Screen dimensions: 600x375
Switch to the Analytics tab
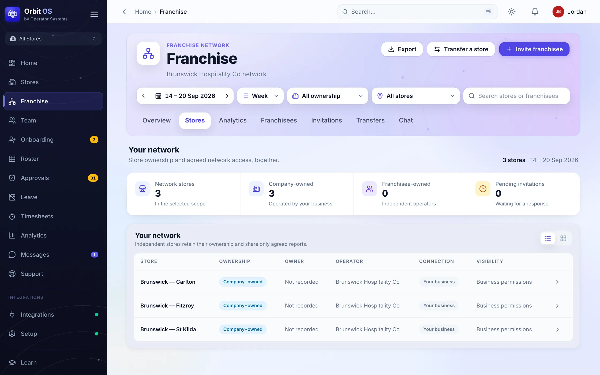tap(233, 121)
